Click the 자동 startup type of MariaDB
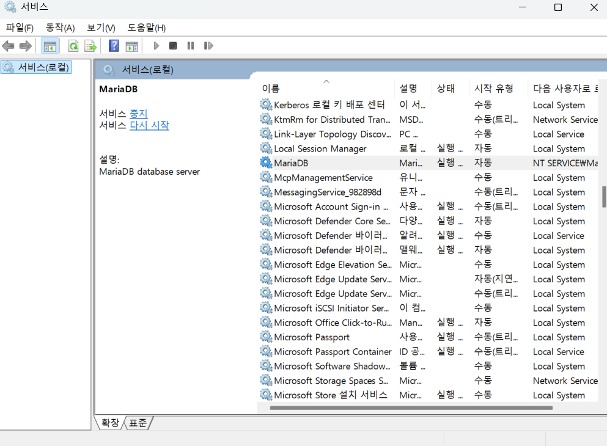Viewport: 607px width, 446px height. point(483,163)
